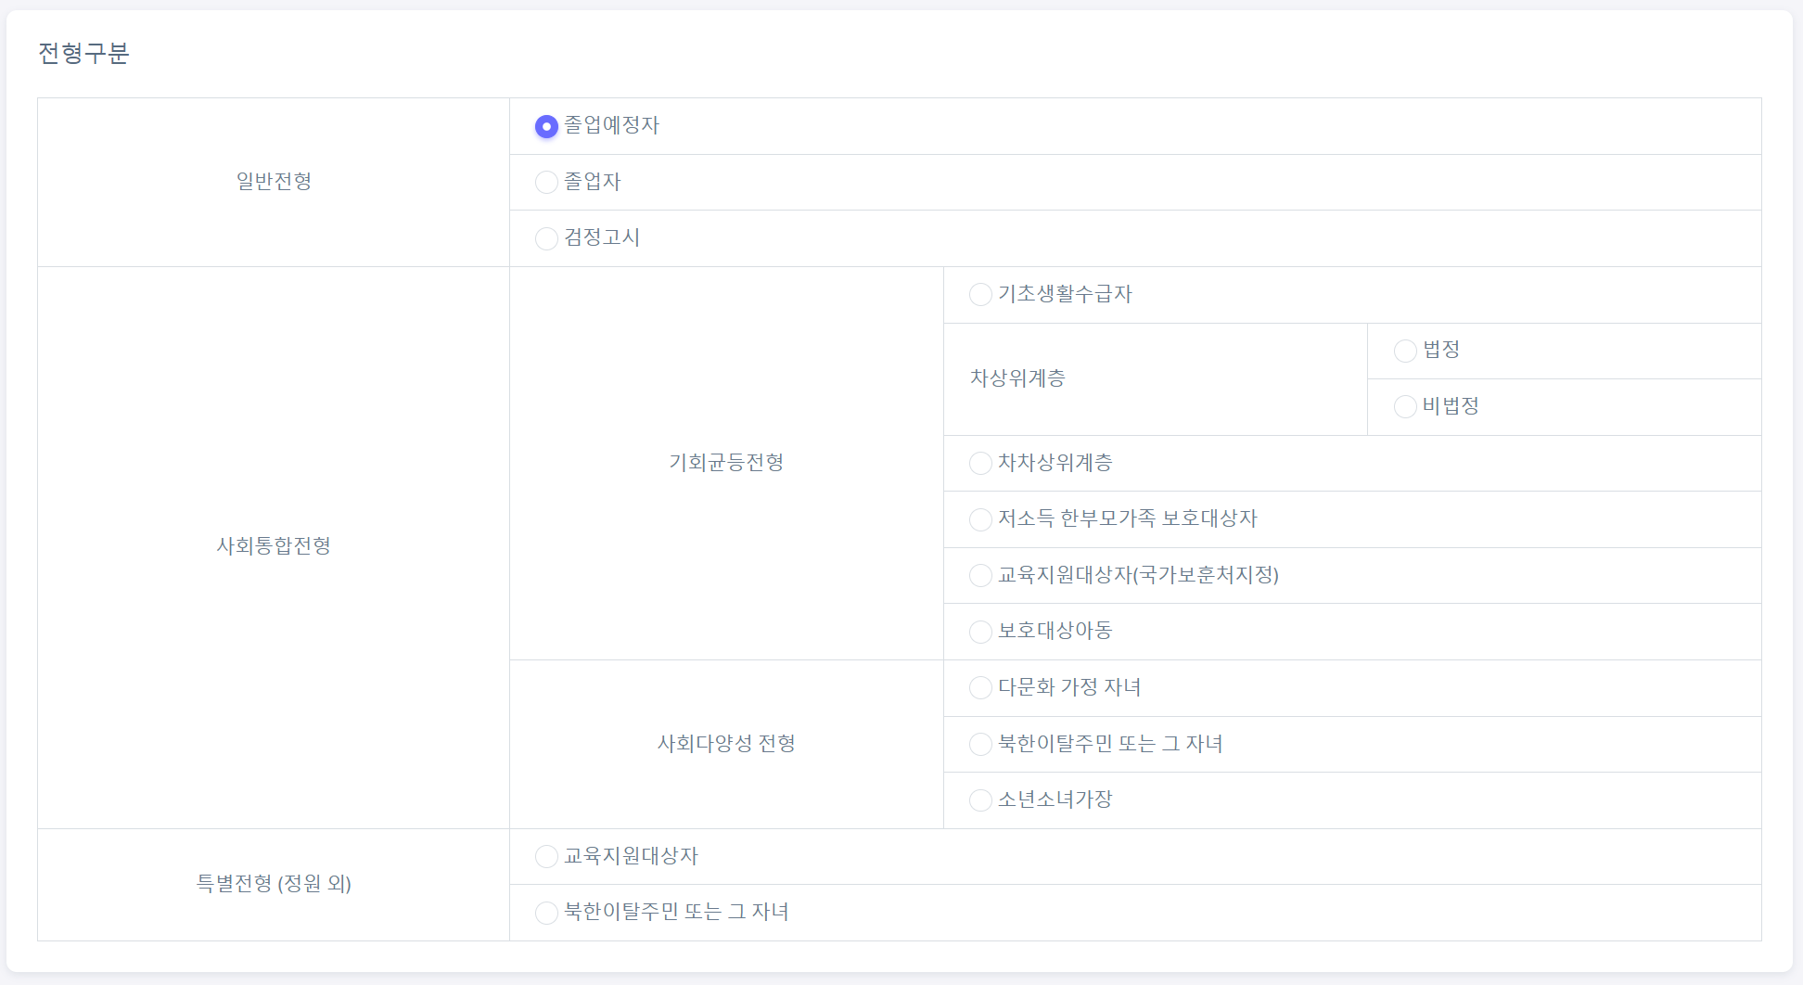Click the 사회통합전형 category cell
The width and height of the screenshot is (1803, 985).
point(274,546)
